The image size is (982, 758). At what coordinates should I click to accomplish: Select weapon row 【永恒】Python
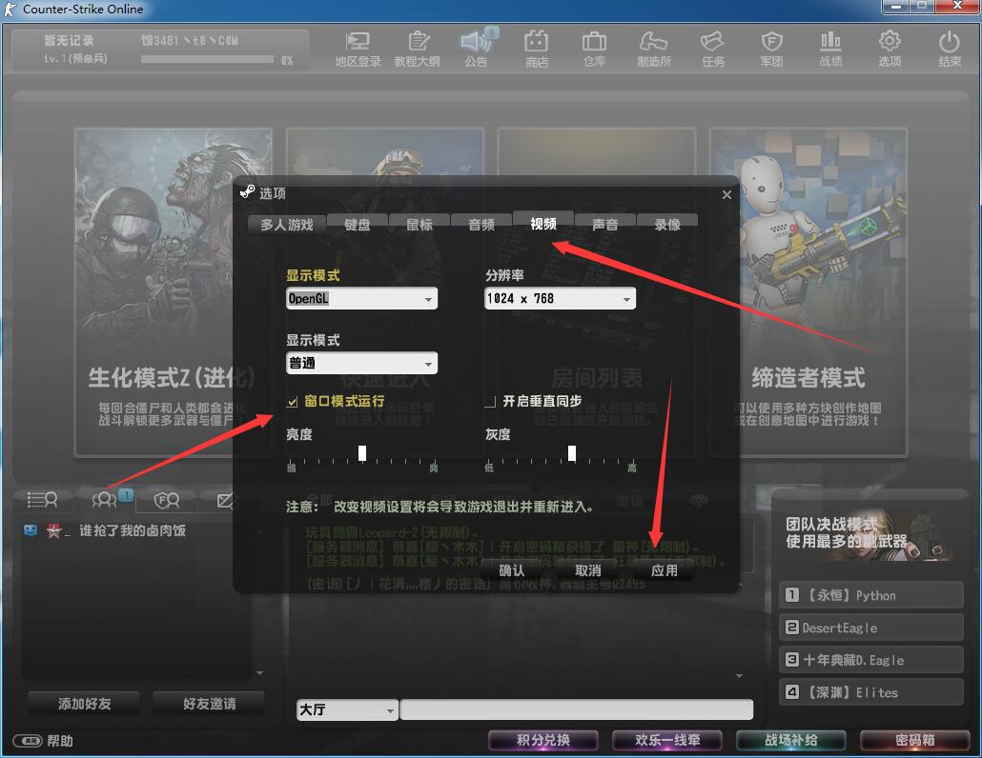[871, 595]
